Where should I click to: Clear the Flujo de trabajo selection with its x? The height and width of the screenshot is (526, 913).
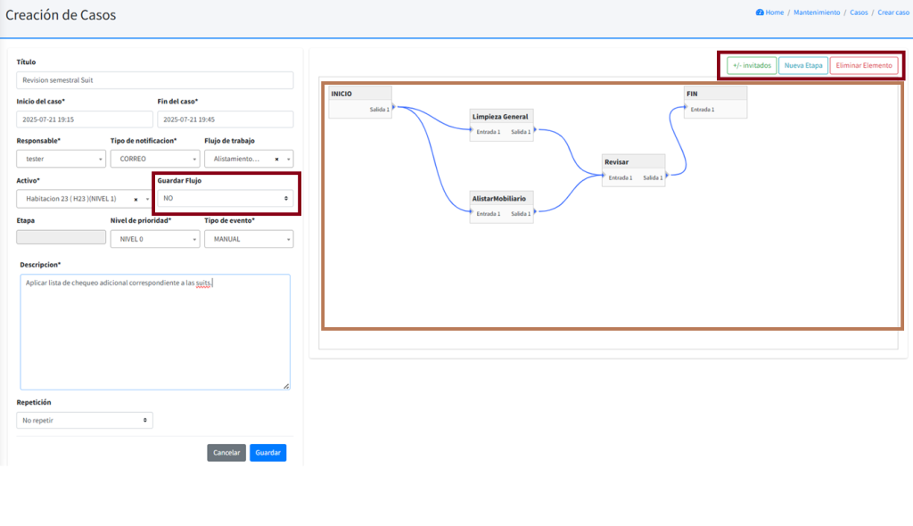click(276, 159)
